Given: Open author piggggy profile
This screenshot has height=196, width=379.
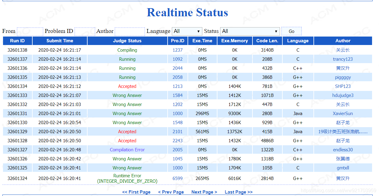Looking at the screenshot, I should pyautogui.click(x=343, y=77).
